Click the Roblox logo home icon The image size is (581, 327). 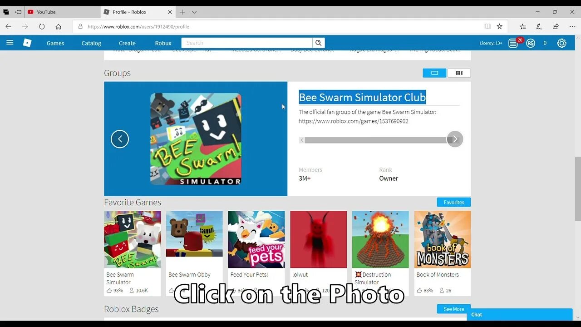pos(27,43)
